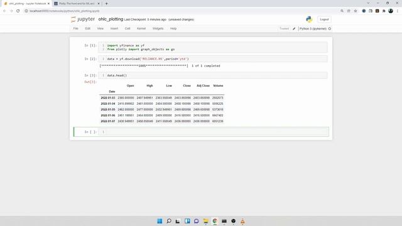
Task: Open the Chrome profile avatar
Action: [x=391, y=11]
